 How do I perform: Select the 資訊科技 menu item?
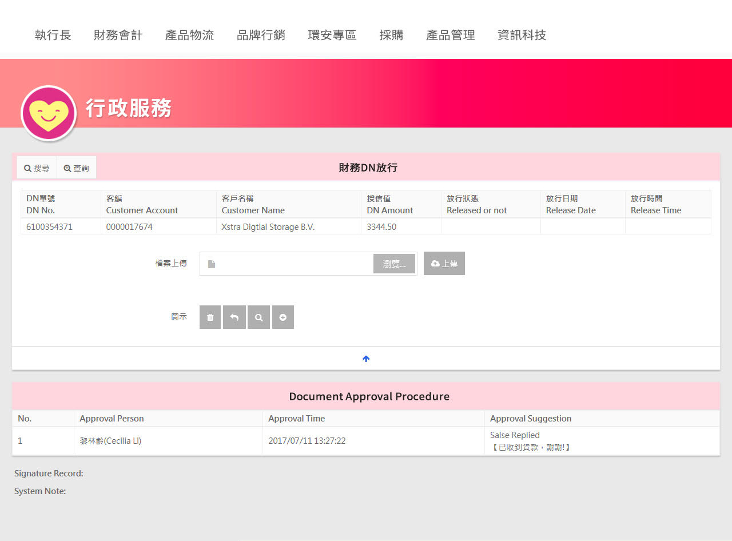click(522, 35)
